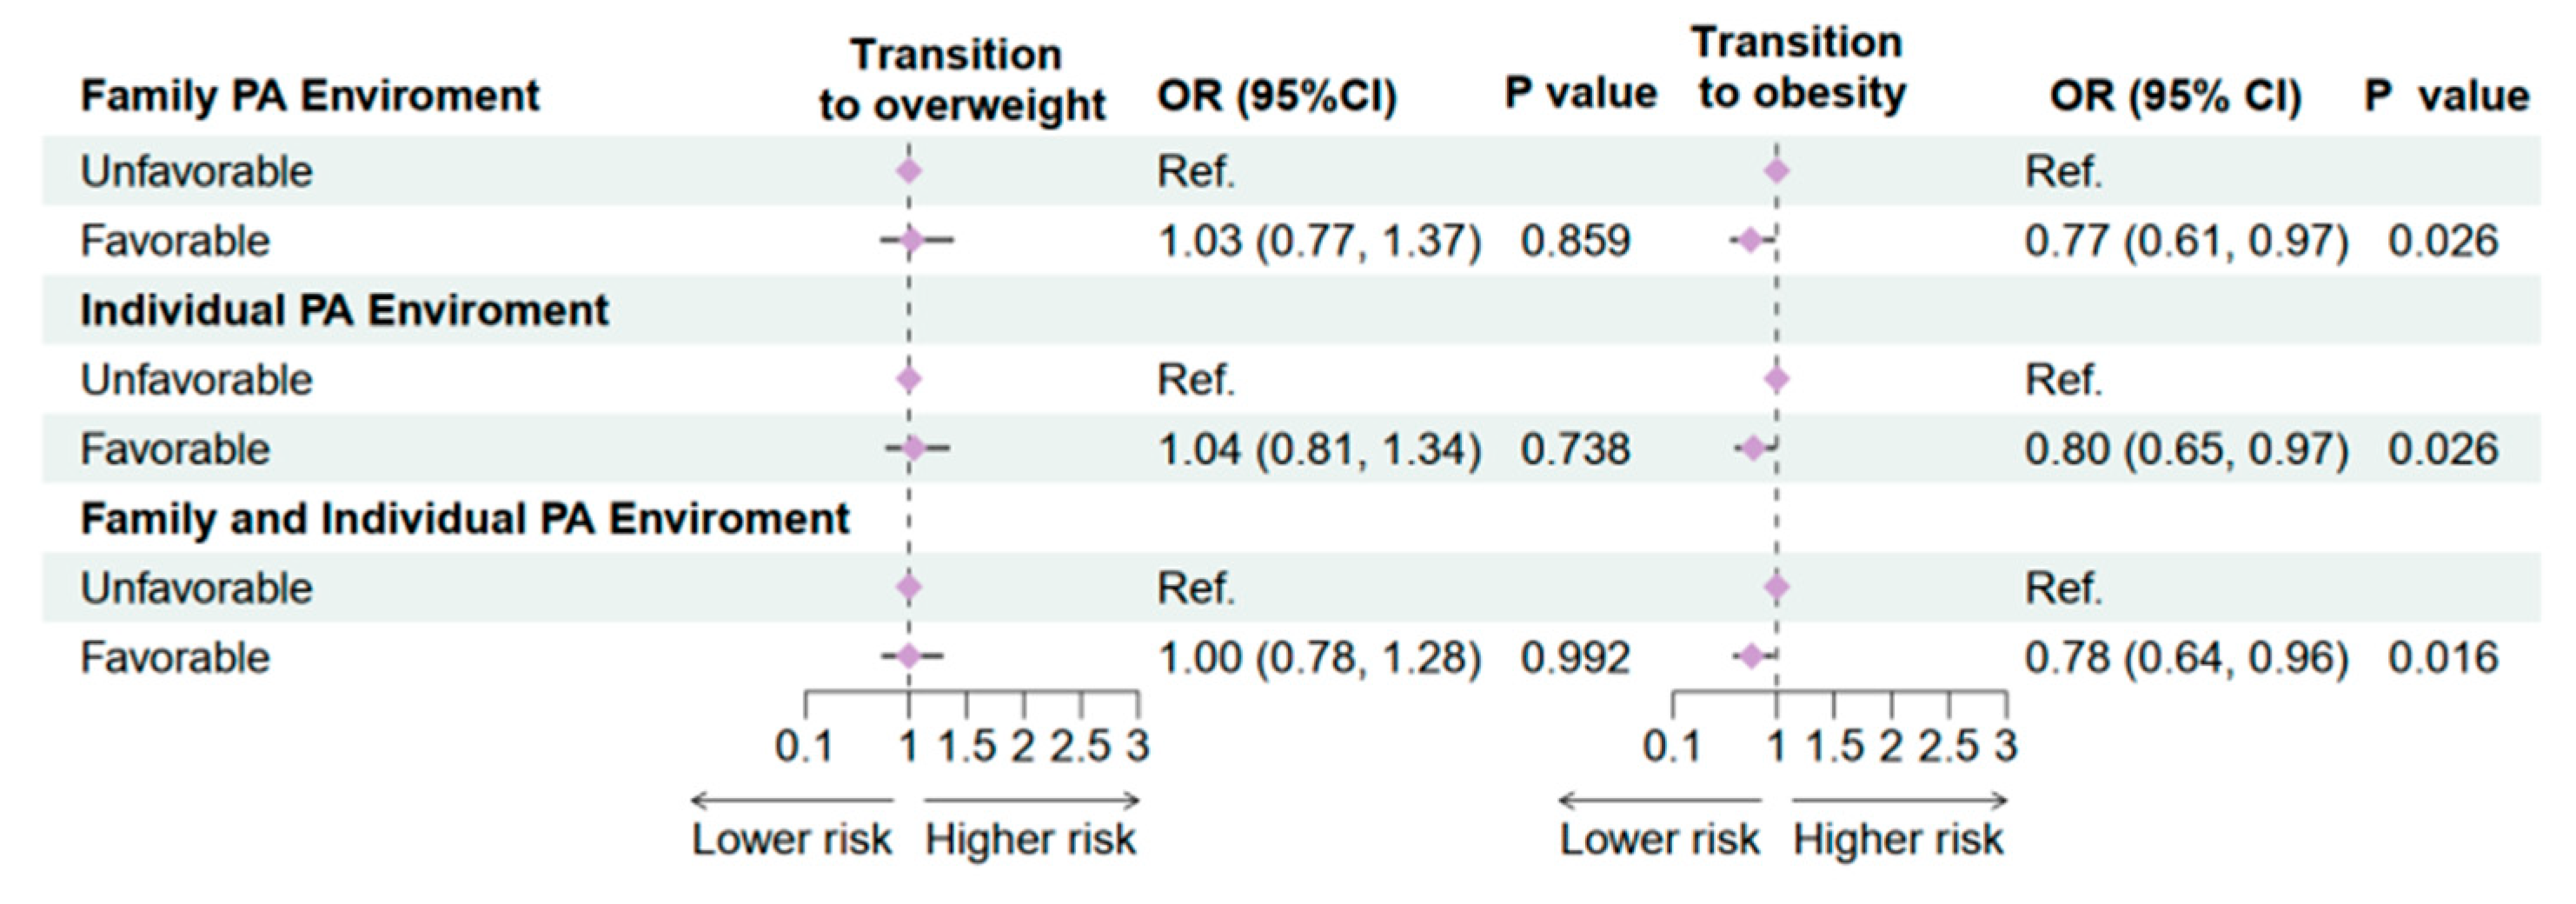Select the 'Individual PA Enviroment' section heading
Viewport: 2576px width, 904px height.
[x=344, y=310]
